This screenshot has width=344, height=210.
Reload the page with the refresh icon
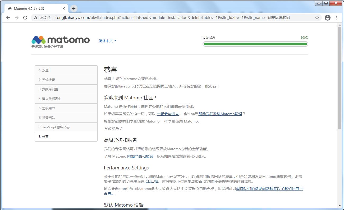(x=25, y=18)
